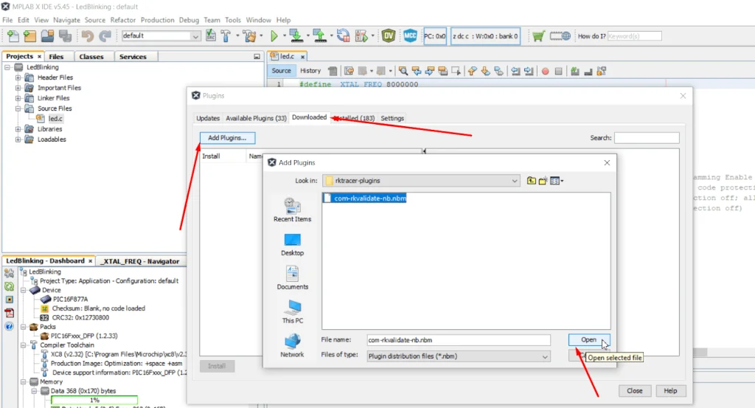Open the Settings tab in Plugins
This screenshot has height=408, width=755.
tap(392, 118)
